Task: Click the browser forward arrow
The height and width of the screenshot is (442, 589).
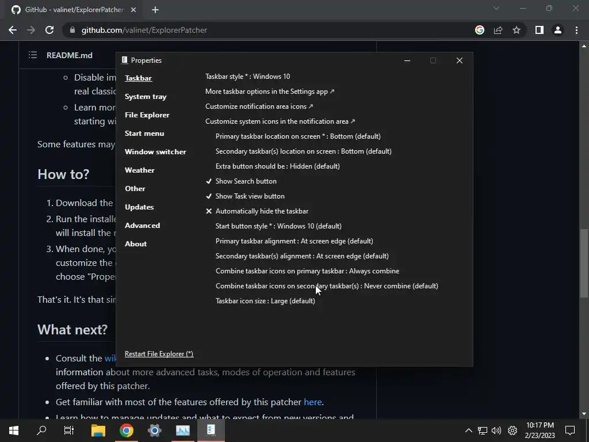Action: point(31,30)
